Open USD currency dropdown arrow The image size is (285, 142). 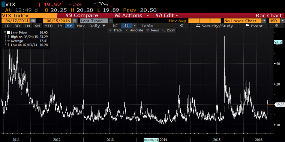(282, 21)
